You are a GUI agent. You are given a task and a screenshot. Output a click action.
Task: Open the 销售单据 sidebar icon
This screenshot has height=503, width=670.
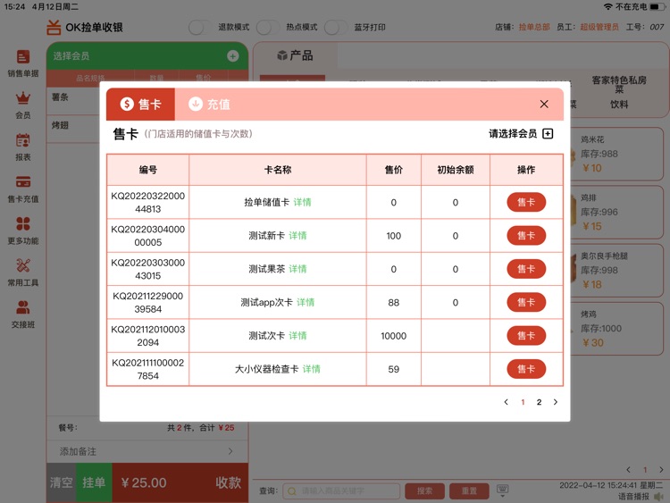coord(23,57)
